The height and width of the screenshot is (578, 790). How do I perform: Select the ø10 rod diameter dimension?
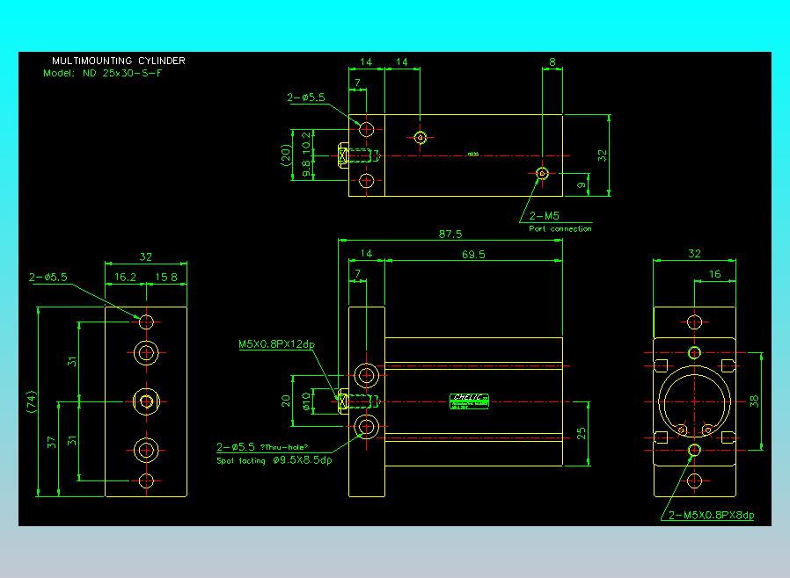[x=307, y=401]
